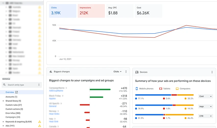Open the Cost metric dropdown in Devices
The width and height of the screenshot is (217, 128).
[x=206, y=96]
